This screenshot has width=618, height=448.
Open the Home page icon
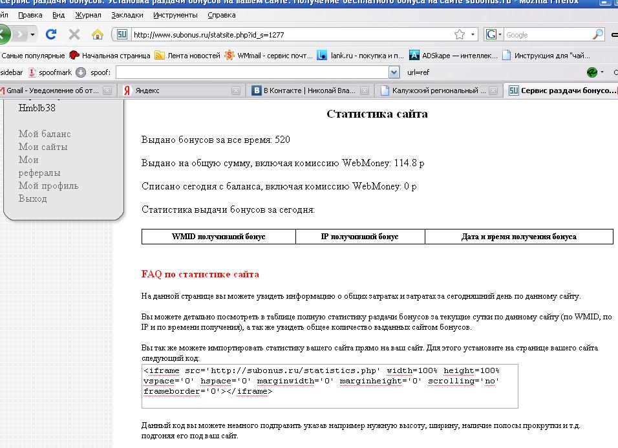[98, 34]
